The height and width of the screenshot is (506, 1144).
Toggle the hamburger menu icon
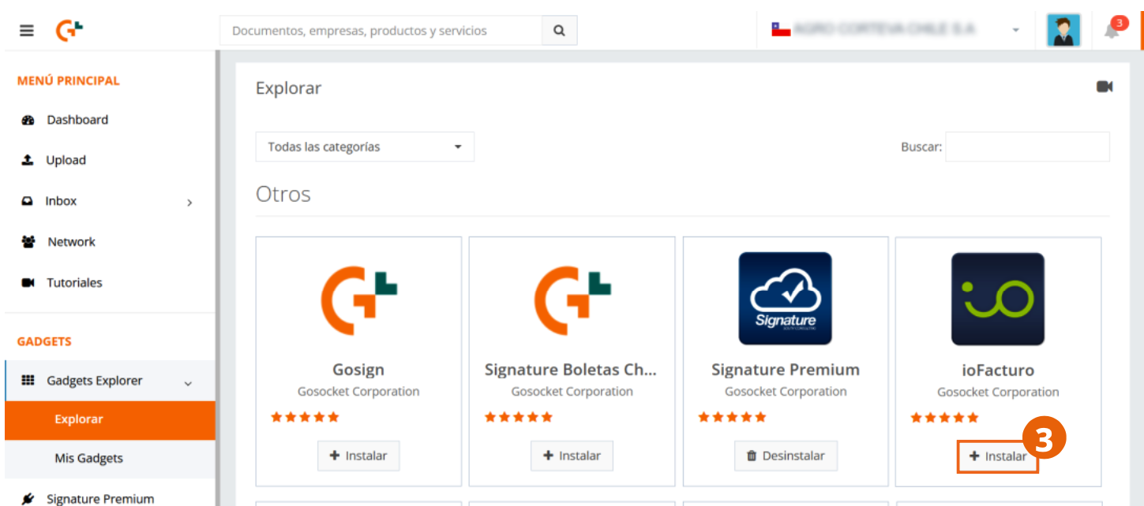point(27,31)
